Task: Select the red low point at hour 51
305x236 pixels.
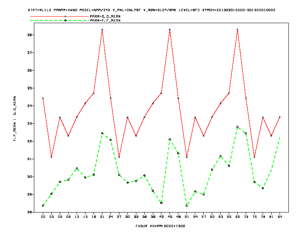Action: tap(187, 157)
